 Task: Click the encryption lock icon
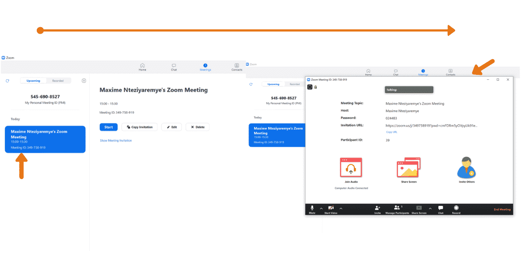tap(315, 87)
